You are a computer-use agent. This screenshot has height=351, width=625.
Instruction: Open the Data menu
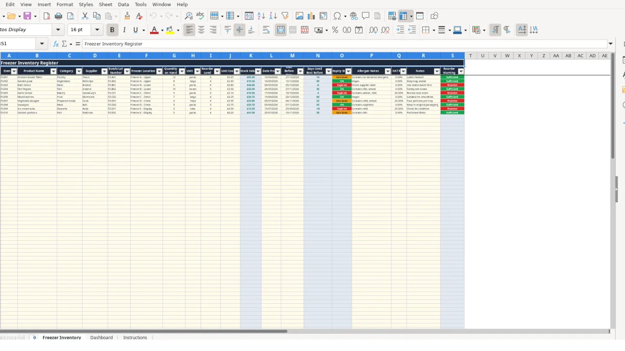click(x=123, y=4)
